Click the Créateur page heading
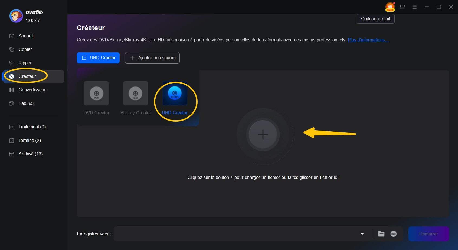Screen dimensions: 458x250 click(91, 28)
